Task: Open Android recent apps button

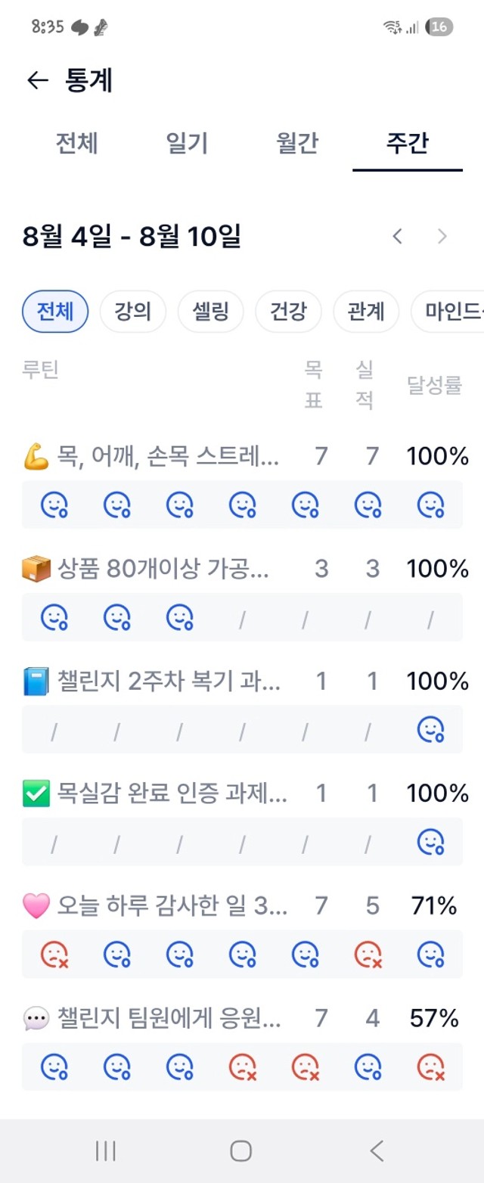Action: coord(106,1151)
